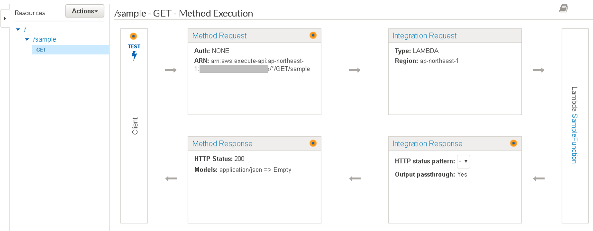Toggle the left side panel handle

point(4,18)
